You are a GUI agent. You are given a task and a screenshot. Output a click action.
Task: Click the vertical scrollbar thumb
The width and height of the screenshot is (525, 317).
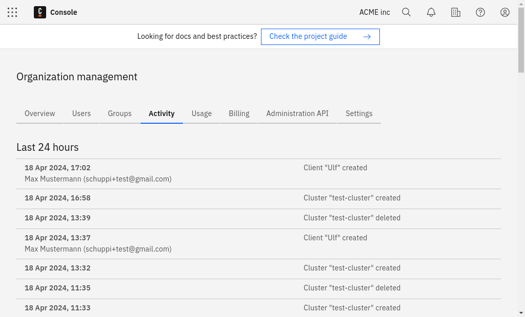pyautogui.click(x=521, y=41)
